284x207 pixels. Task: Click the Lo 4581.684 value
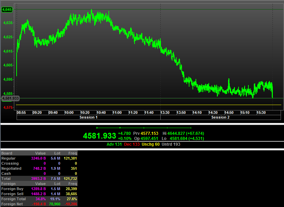[x=183, y=139]
